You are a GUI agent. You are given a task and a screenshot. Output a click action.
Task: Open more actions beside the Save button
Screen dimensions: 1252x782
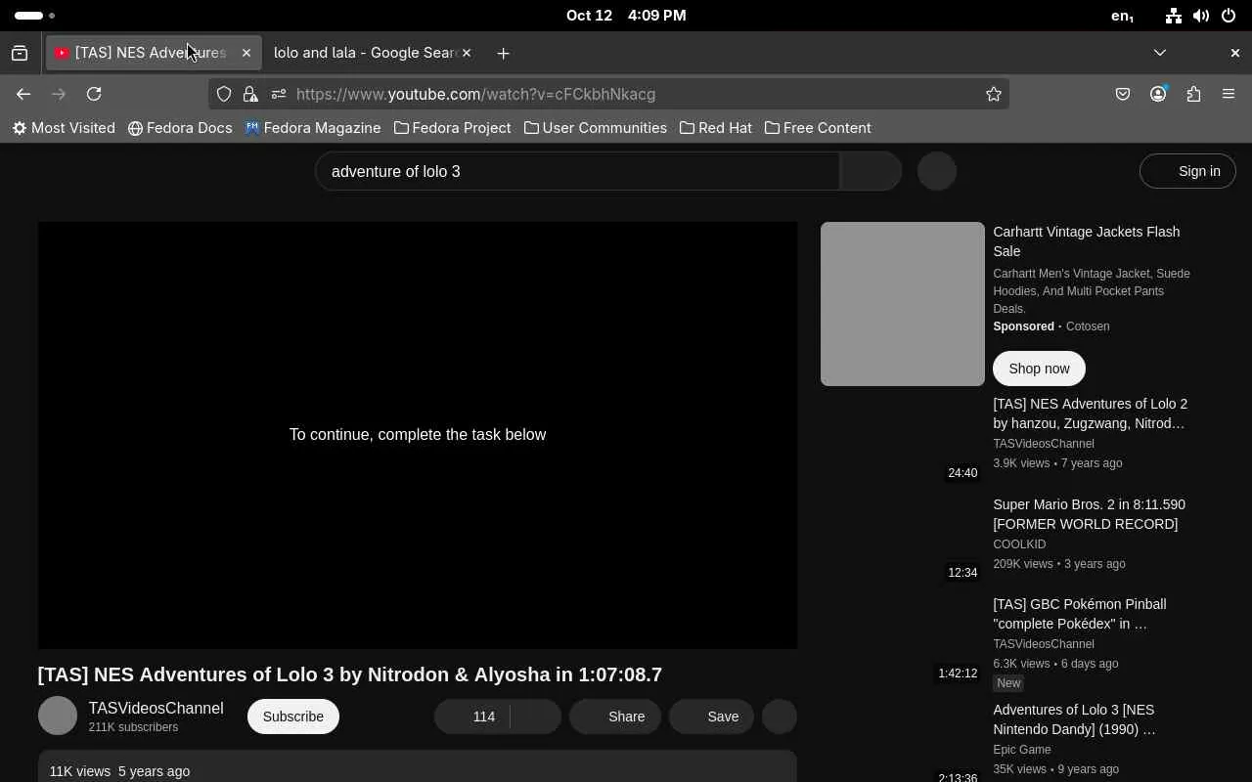point(780,717)
